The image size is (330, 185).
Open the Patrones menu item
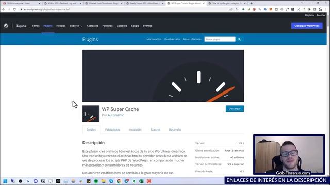click(x=108, y=26)
